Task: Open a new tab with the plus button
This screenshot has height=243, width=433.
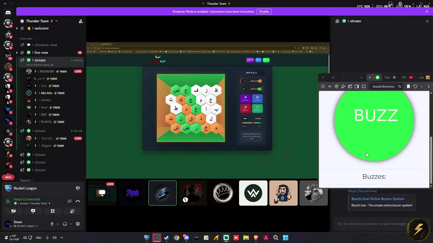Action: (361, 77)
